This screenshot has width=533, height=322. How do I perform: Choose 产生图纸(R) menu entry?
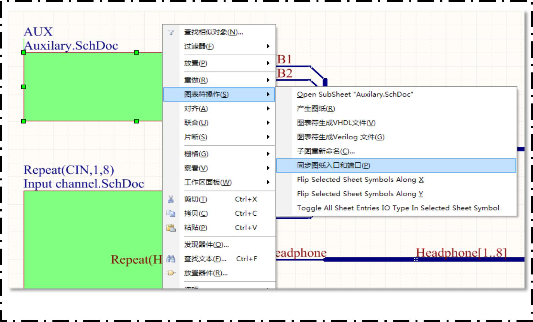tap(316, 109)
